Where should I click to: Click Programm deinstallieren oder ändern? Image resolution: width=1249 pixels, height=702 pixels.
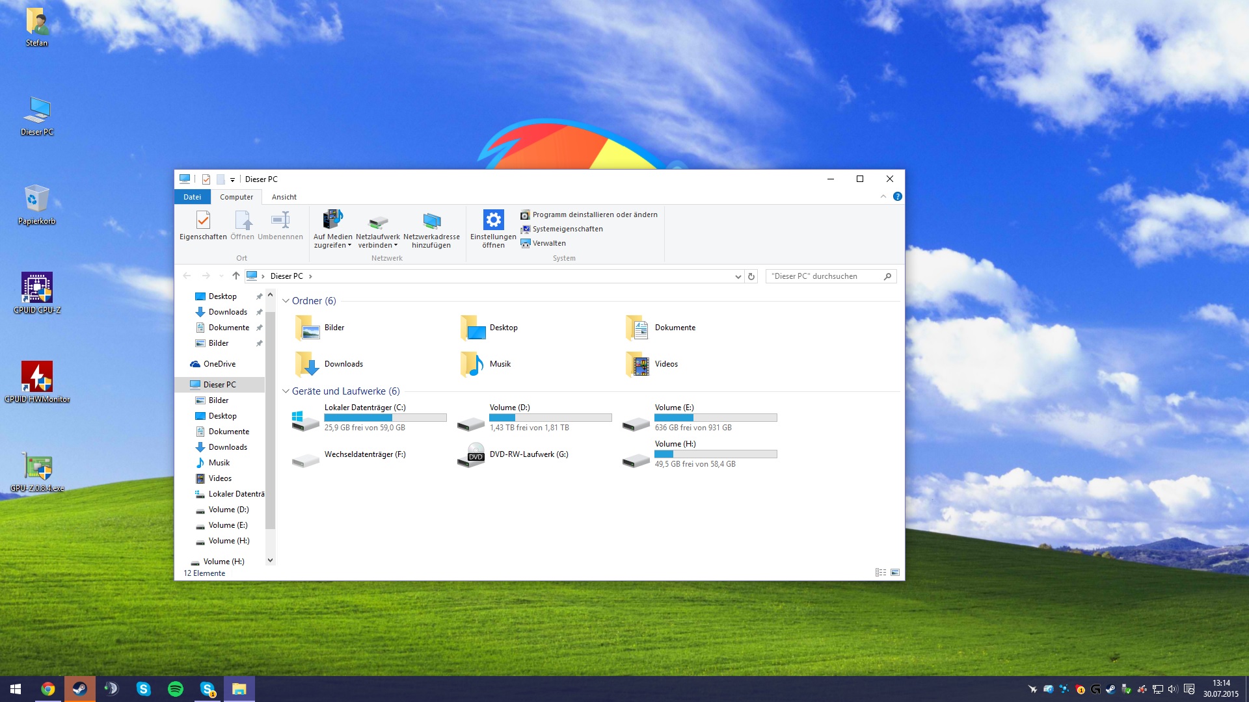pyautogui.click(x=589, y=214)
